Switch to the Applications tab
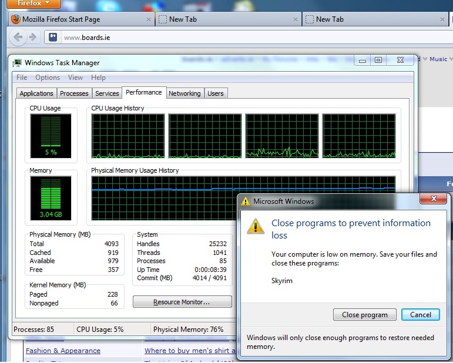Screen dimensions: 453x363 tap(36, 93)
